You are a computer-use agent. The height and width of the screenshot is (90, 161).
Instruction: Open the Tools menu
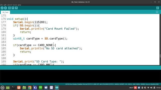[15, 5]
